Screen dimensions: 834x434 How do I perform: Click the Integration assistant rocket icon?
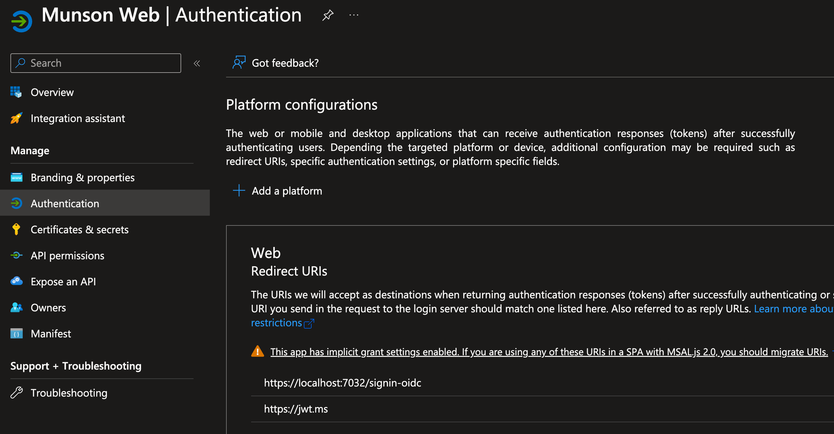[16, 118]
